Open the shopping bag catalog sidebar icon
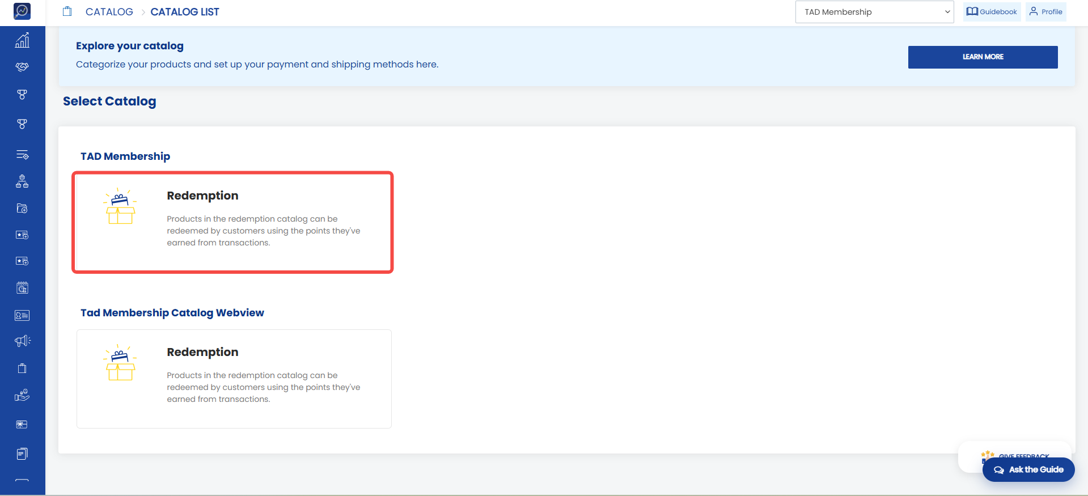 [22, 368]
